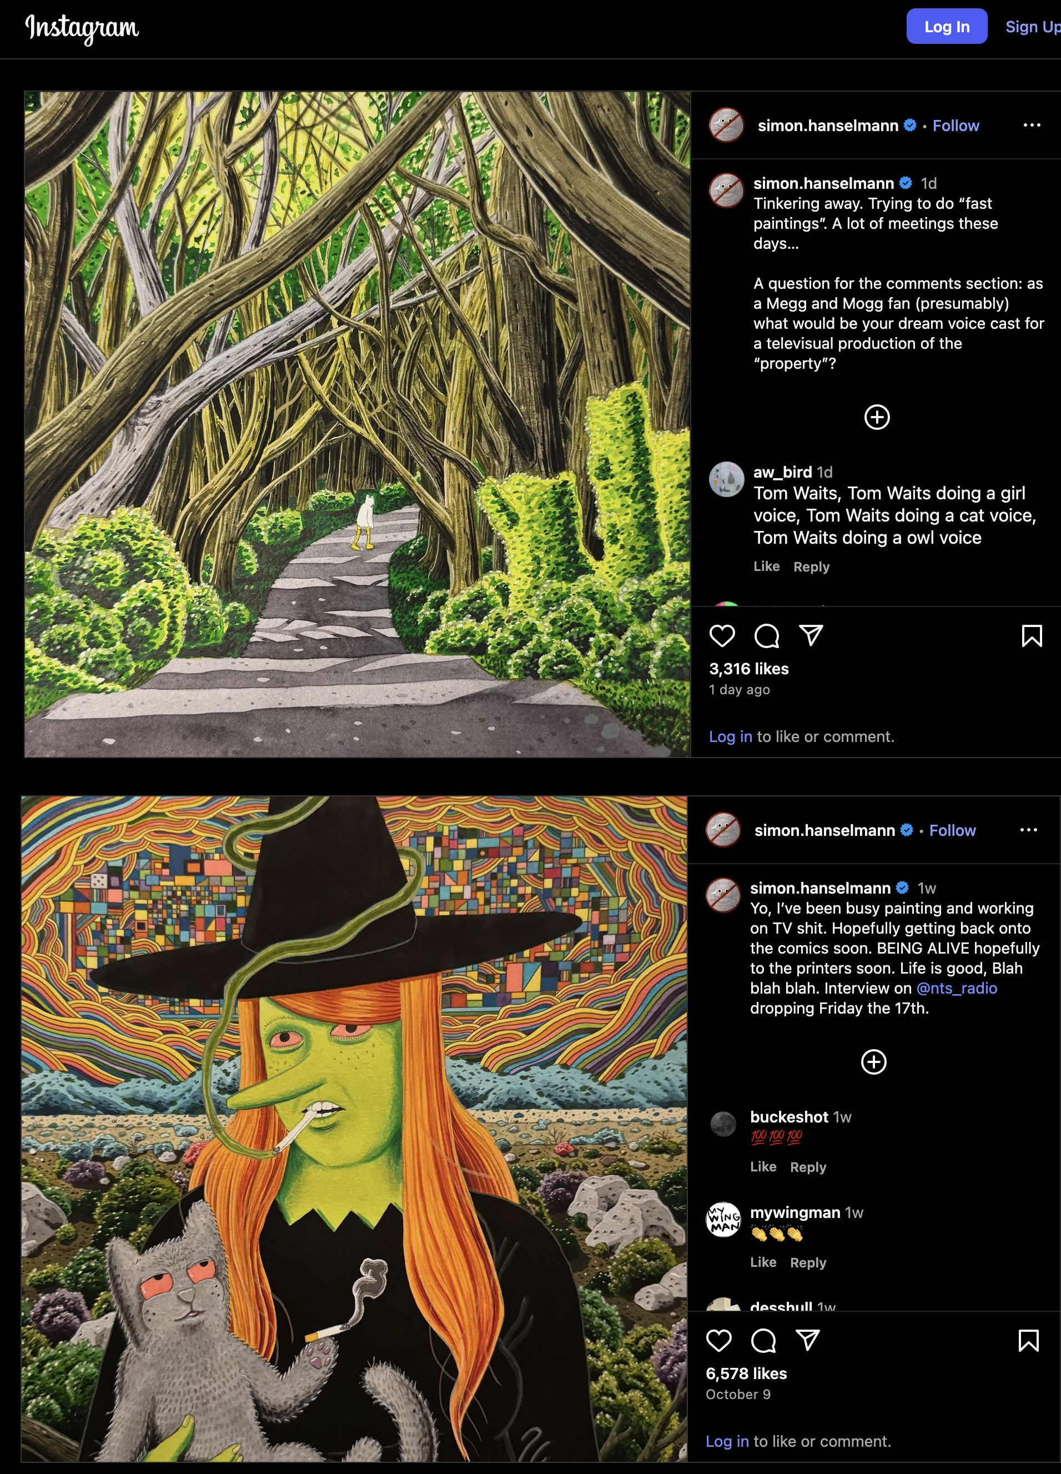Share the witch painting post via paper plane
The width and height of the screenshot is (1061, 1474).
tap(808, 1340)
